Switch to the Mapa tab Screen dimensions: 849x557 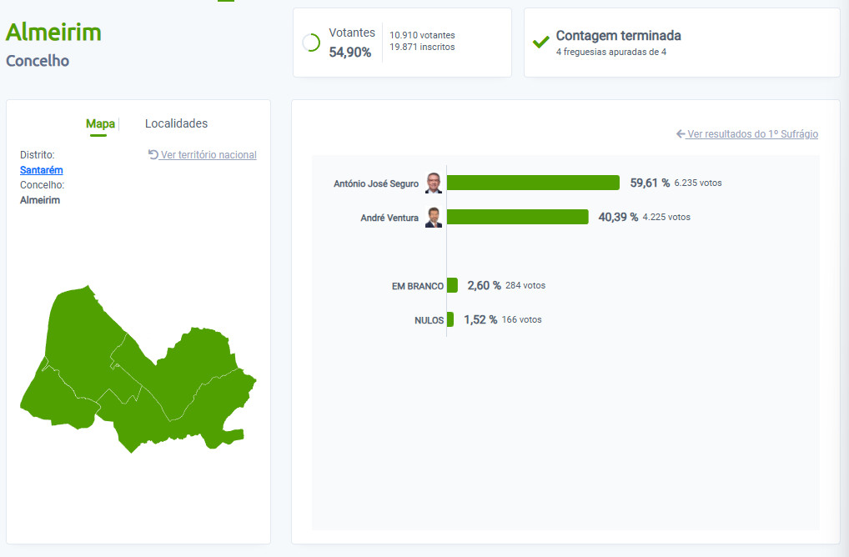click(100, 124)
